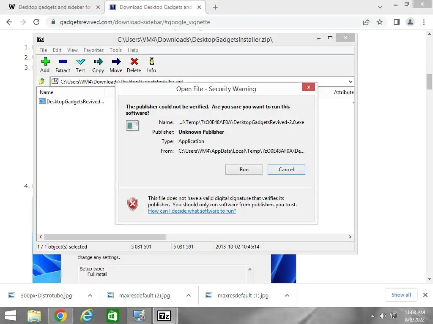The height and width of the screenshot is (324, 433).
Task: Open network status in system tray
Action: click(393, 316)
